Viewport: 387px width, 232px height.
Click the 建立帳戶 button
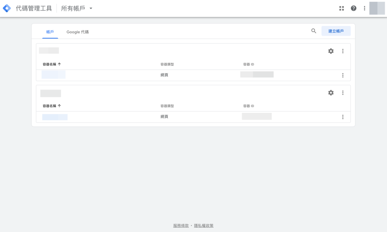pos(336,31)
